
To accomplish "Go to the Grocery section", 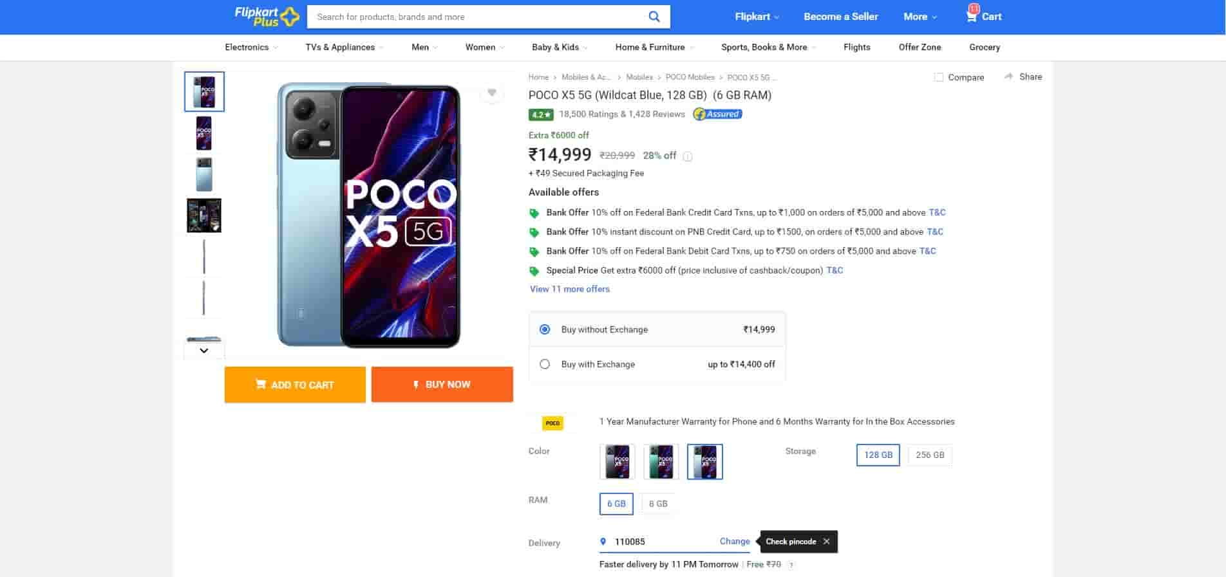I will click(984, 47).
